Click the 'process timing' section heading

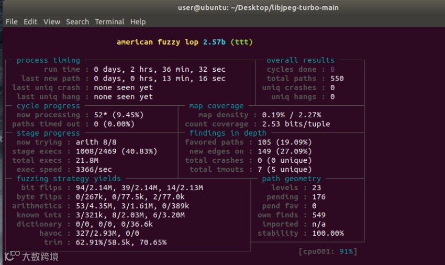click(48, 60)
